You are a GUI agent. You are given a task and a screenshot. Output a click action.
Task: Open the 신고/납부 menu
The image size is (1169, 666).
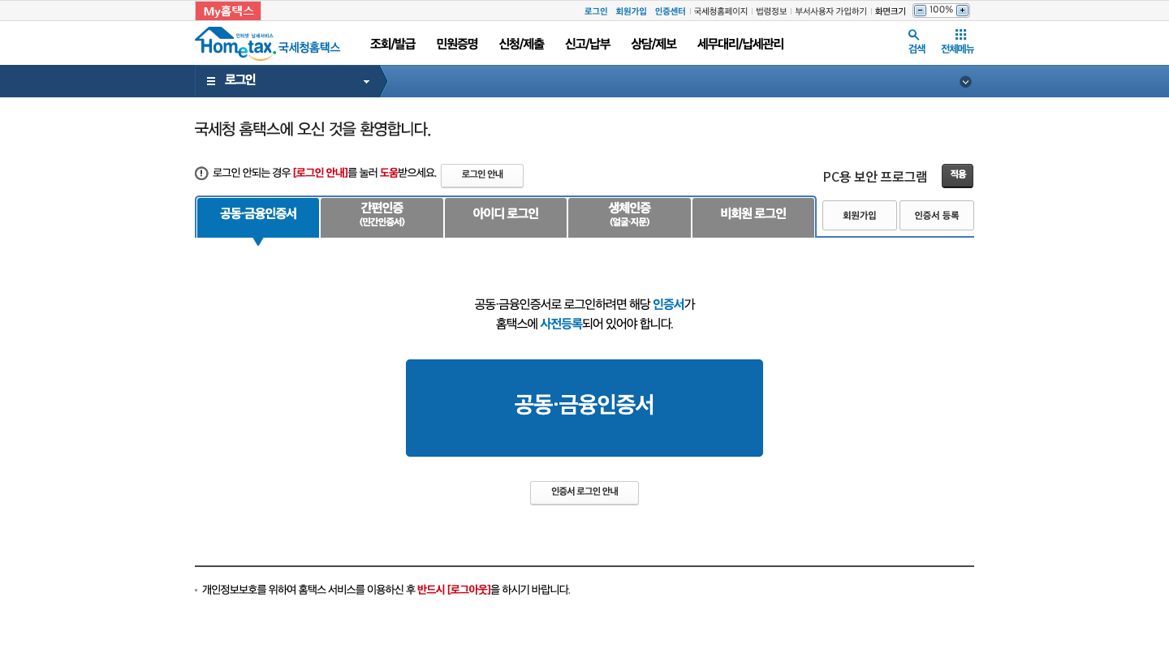point(588,44)
